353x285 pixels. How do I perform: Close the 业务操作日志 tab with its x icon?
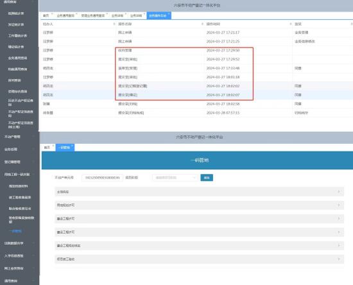point(169,13)
